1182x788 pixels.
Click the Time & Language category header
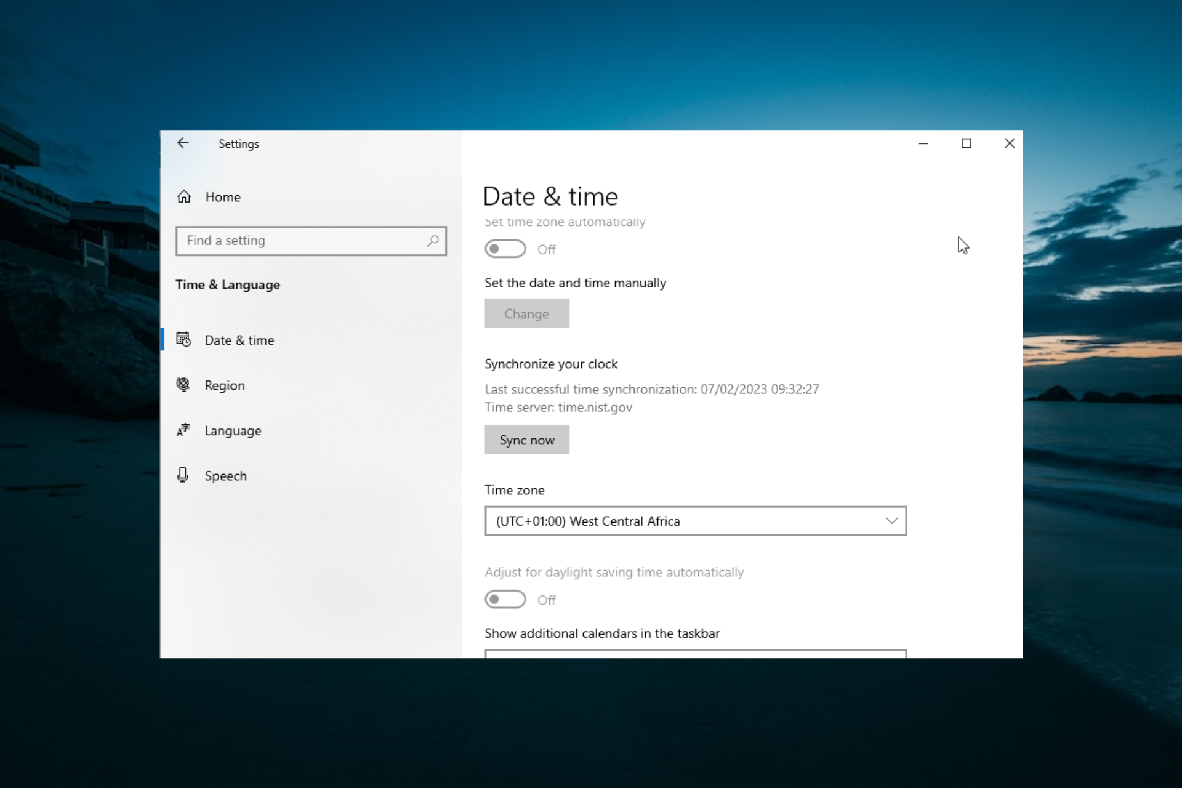pyautogui.click(x=227, y=284)
